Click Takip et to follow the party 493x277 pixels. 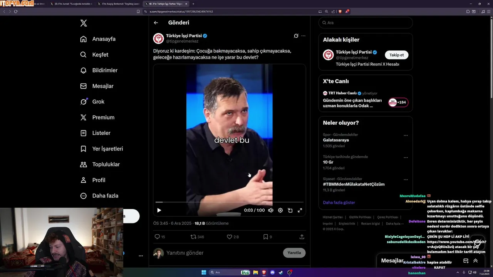click(x=397, y=55)
